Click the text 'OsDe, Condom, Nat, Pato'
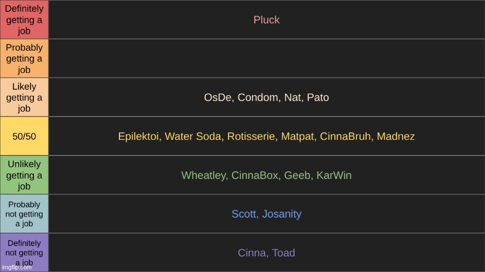 point(266,97)
